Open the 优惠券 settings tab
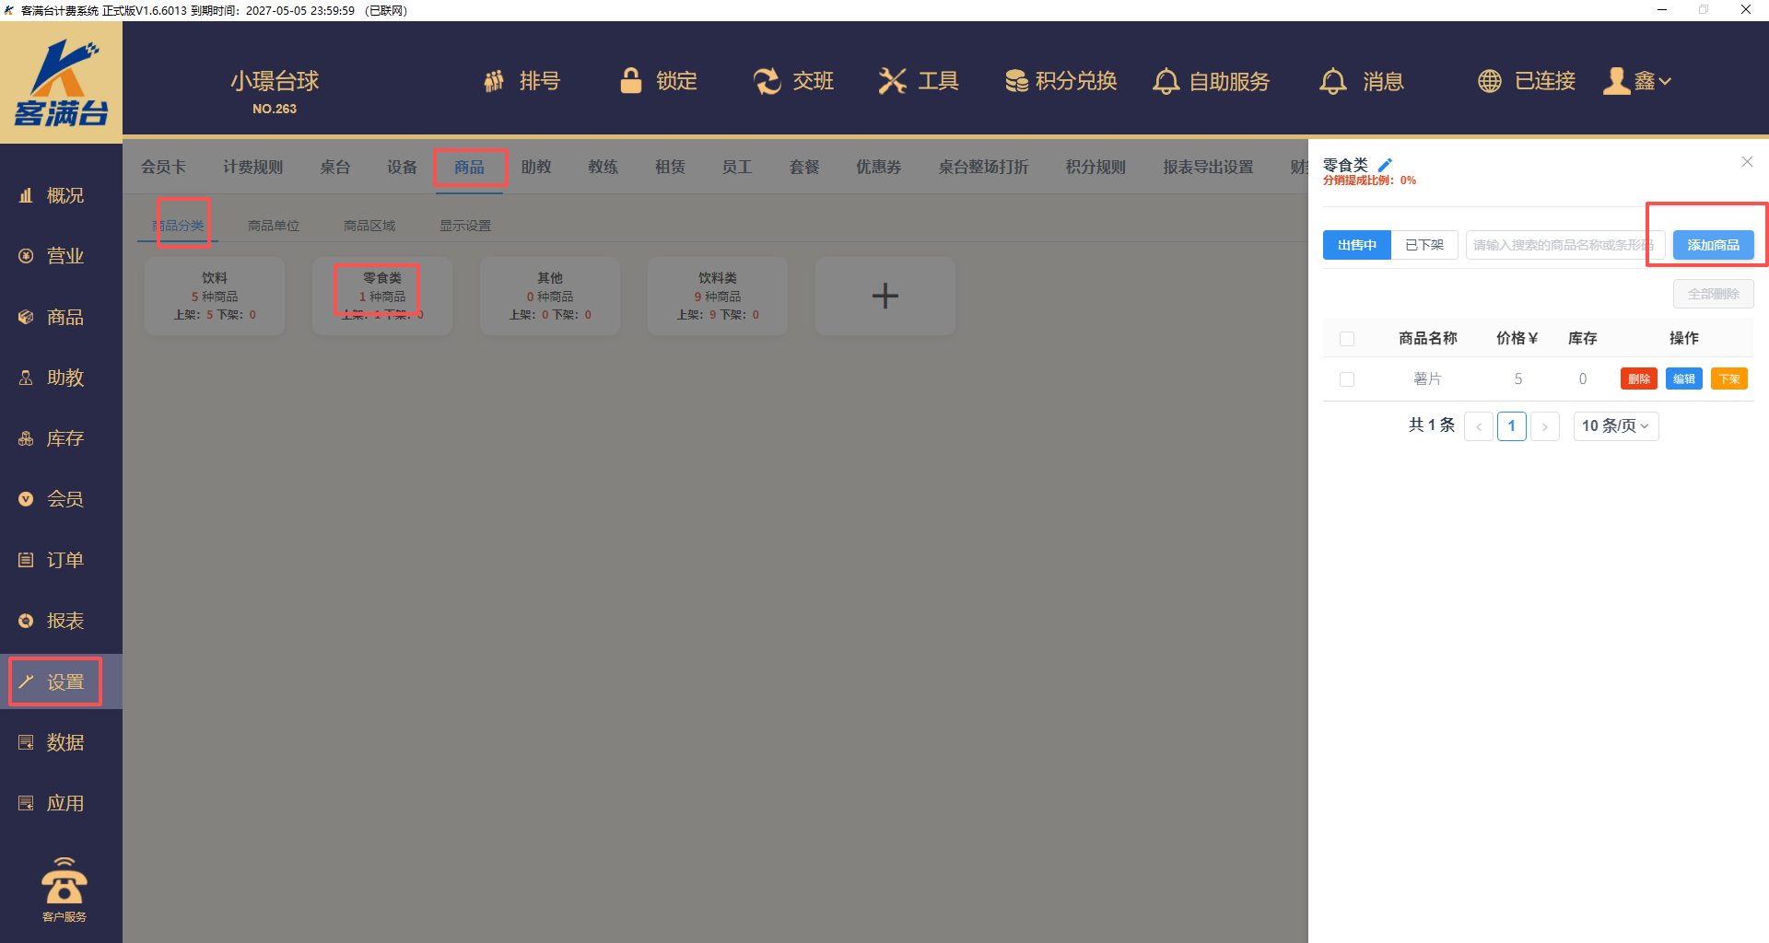 point(878,167)
